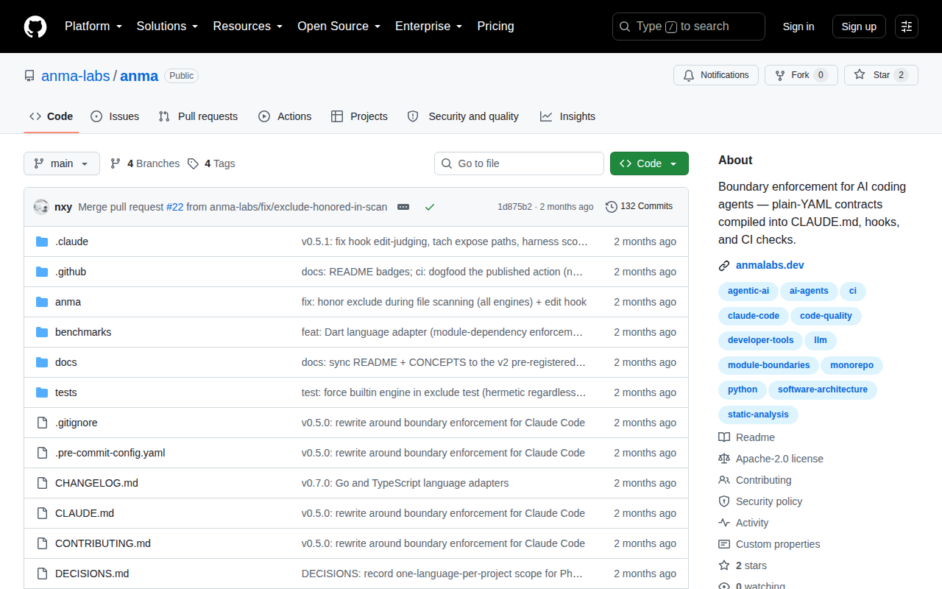Fork the anma repository
The height and width of the screenshot is (589, 942).
click(x=801, y=75)
